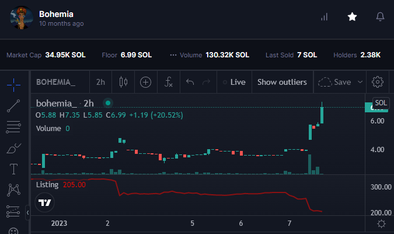Click the BOHEMIA_ symbol search field

(60, 82)
